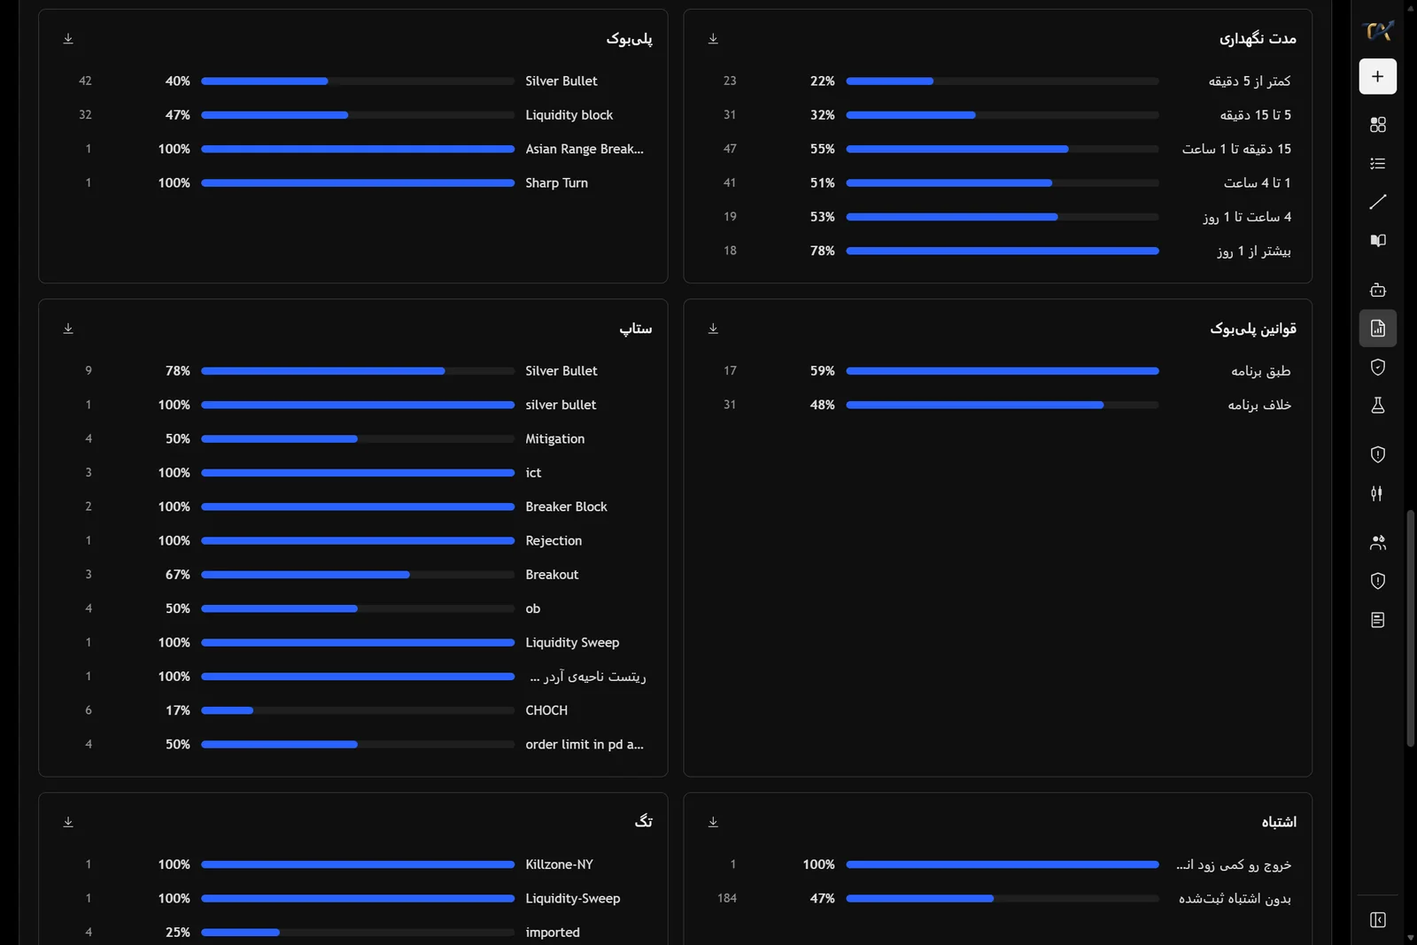Download the پلی‌بوک card data
Viewport: 1417px width, 945px height.
pyautogui.click(x=68, y=39)
